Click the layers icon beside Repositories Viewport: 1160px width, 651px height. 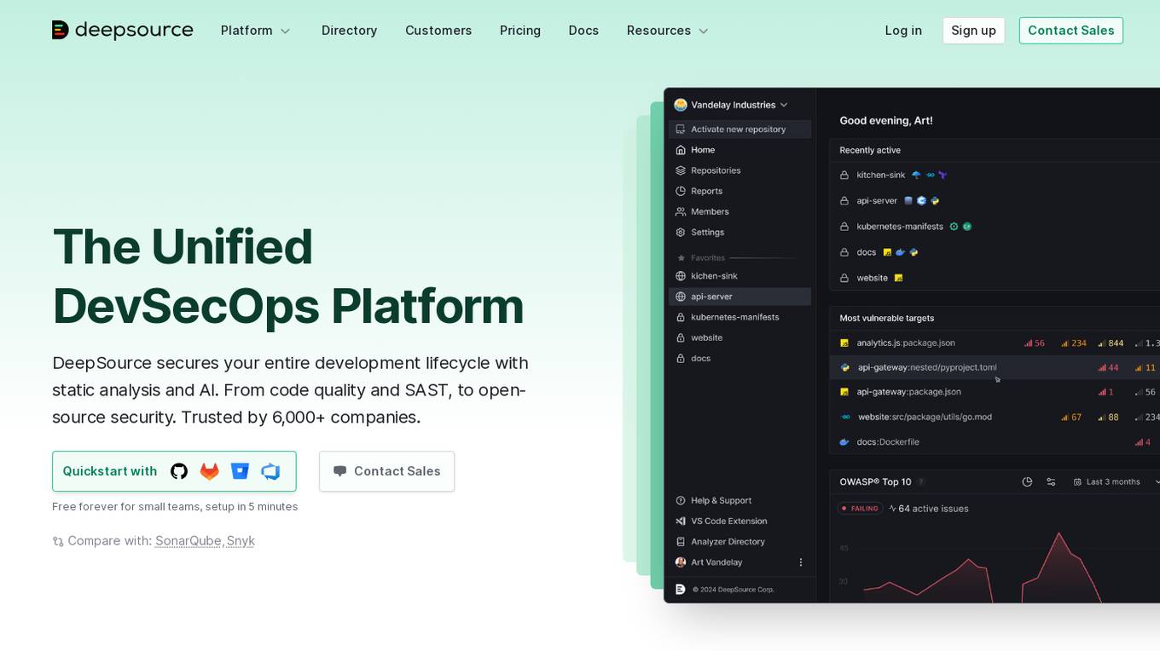(x=681, y=170)
